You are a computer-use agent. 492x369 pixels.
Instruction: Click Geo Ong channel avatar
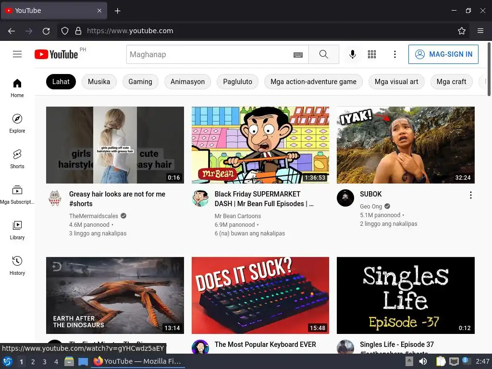(345, 198)
